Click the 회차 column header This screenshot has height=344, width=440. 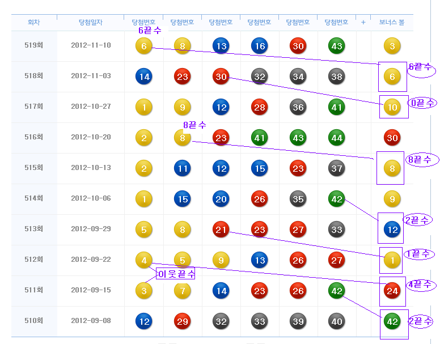[x=34, y=23]
